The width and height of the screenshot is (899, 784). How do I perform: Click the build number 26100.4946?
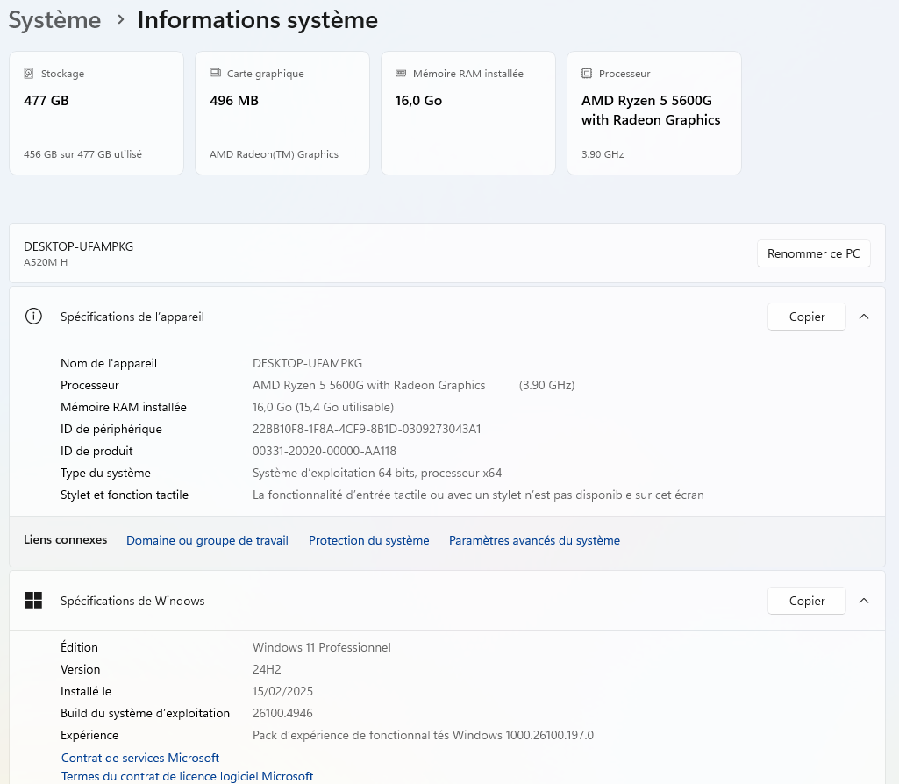pyautogui.click(x=282, y=713)
